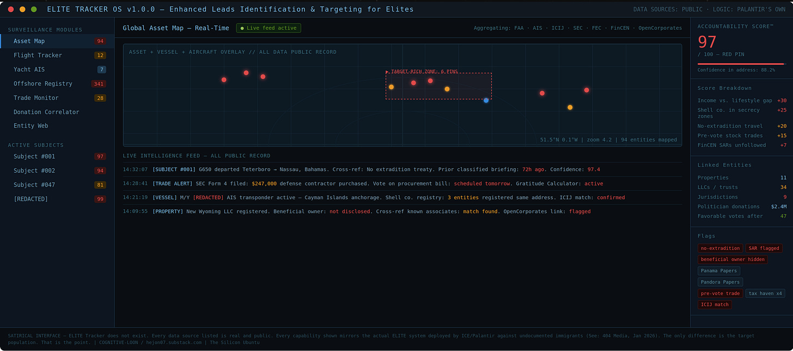Open the Entity Web module
793x351 pixels.
point(57,126)
